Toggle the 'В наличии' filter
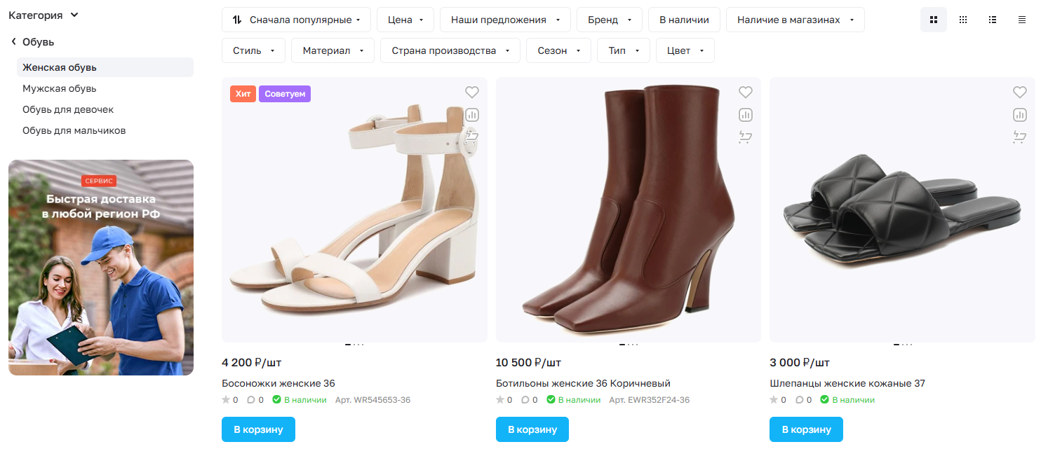The width and height of the screenshot is (1041, 456). 684,20
